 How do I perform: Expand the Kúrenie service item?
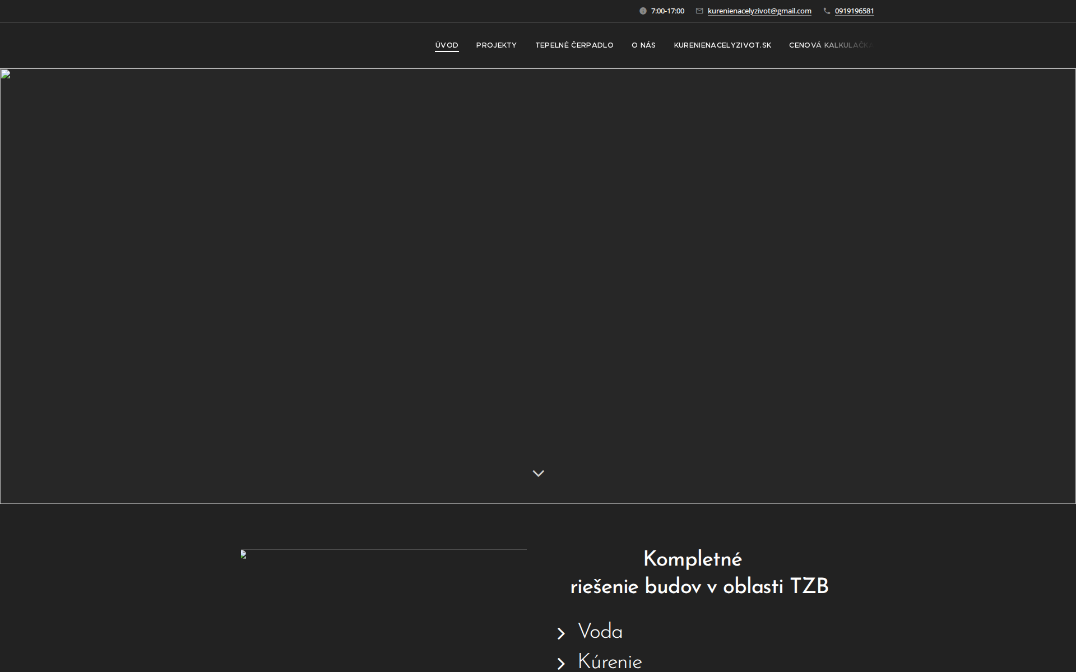click(x=610, y=663)
